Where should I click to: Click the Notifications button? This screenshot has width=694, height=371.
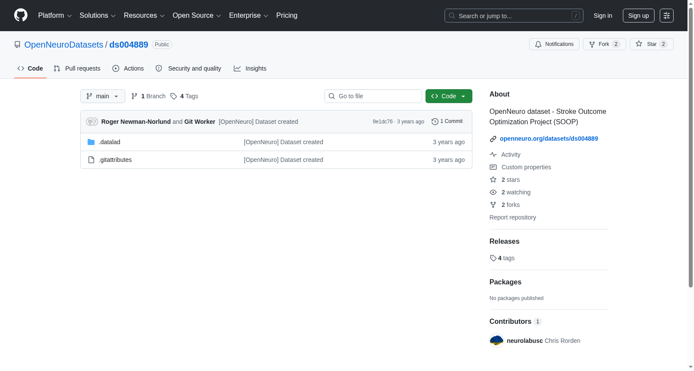(554, 44)
